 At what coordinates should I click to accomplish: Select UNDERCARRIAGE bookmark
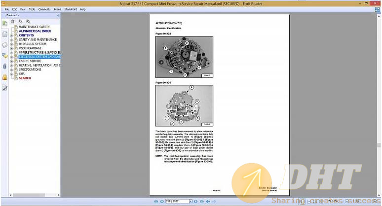click(x=30, y=48)
